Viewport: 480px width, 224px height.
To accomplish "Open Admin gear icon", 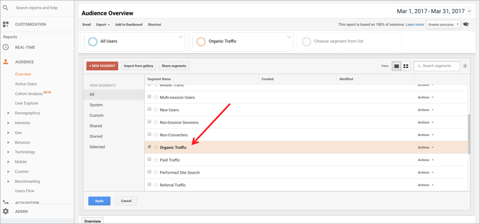I will 5,211.
